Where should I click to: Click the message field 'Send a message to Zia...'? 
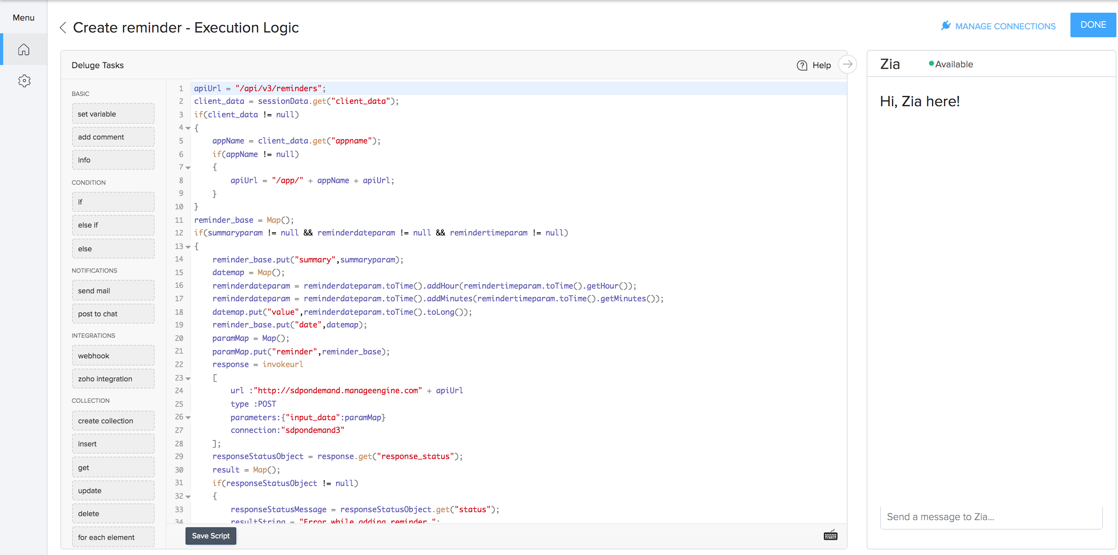coord(991,517)
